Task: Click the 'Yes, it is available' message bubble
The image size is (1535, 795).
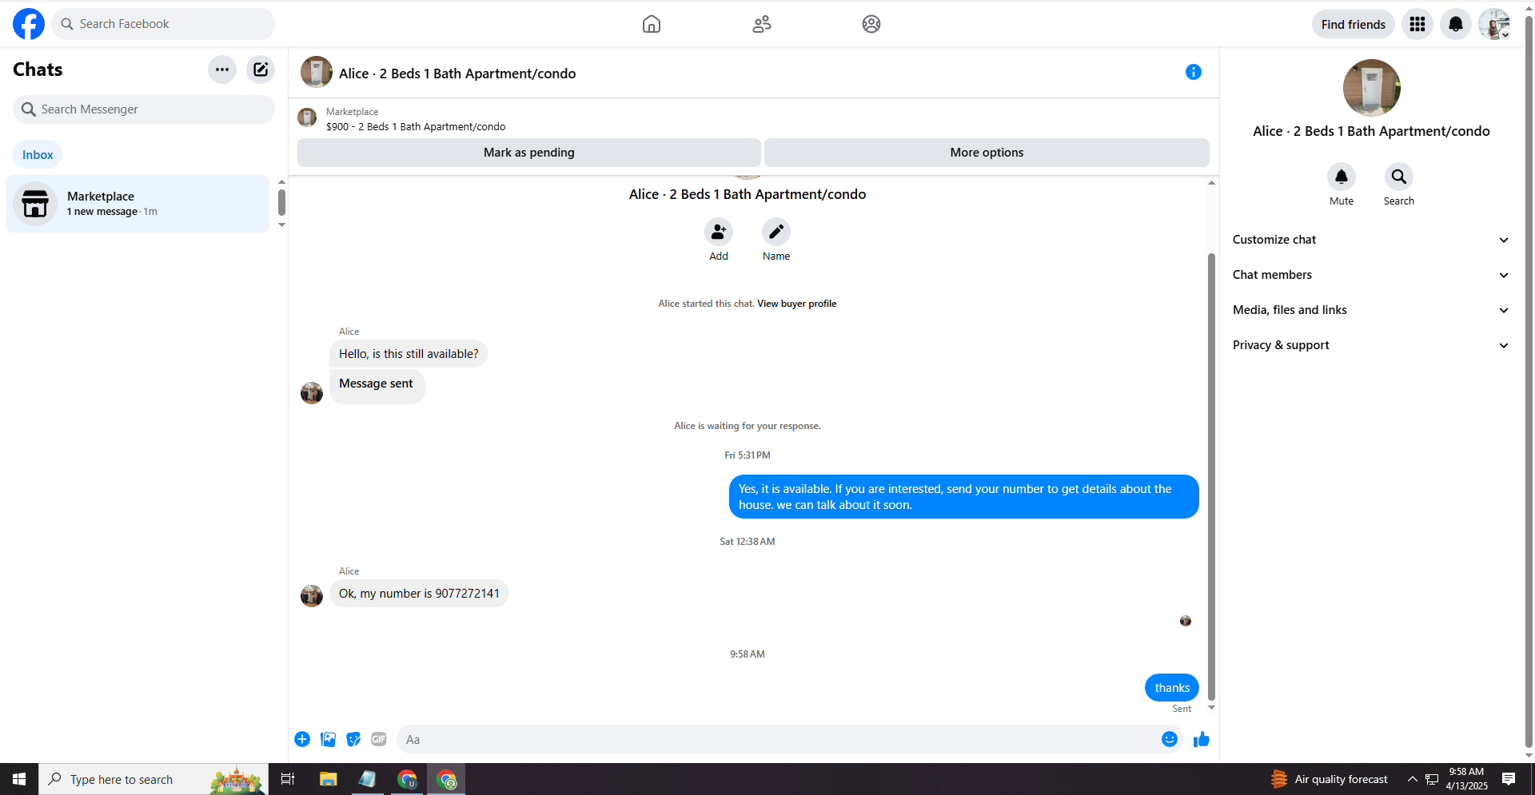Action: pos(964,497)
